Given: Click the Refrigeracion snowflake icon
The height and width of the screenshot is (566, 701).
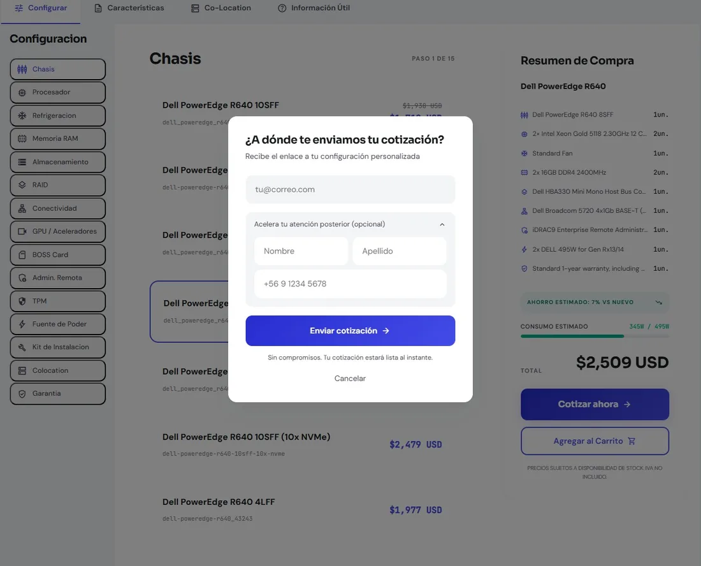Looking at the screenshot, I should pos(22,116).
